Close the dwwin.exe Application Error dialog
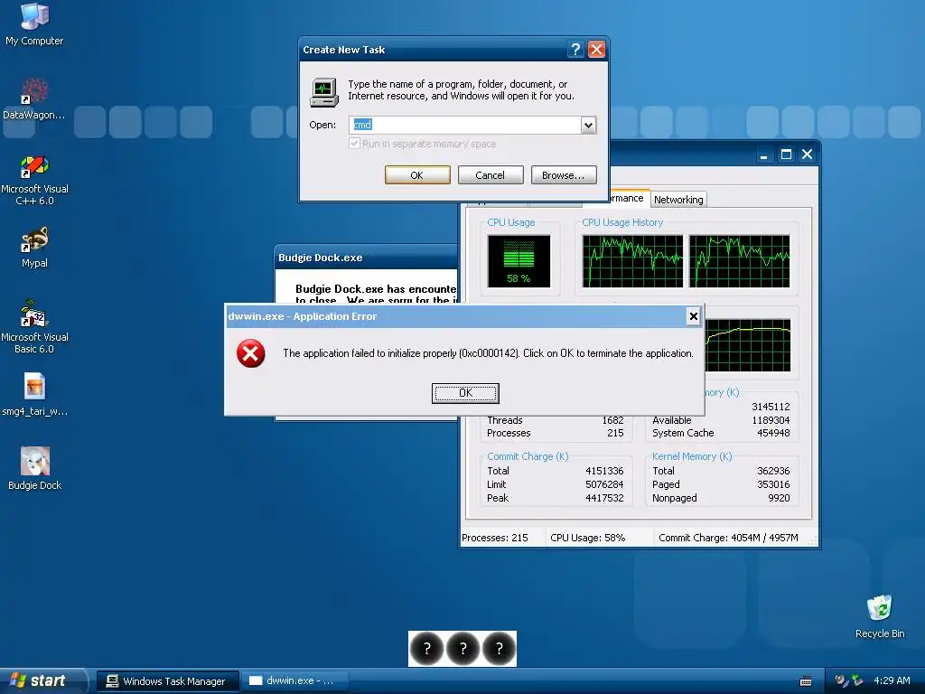 [694, 316]
